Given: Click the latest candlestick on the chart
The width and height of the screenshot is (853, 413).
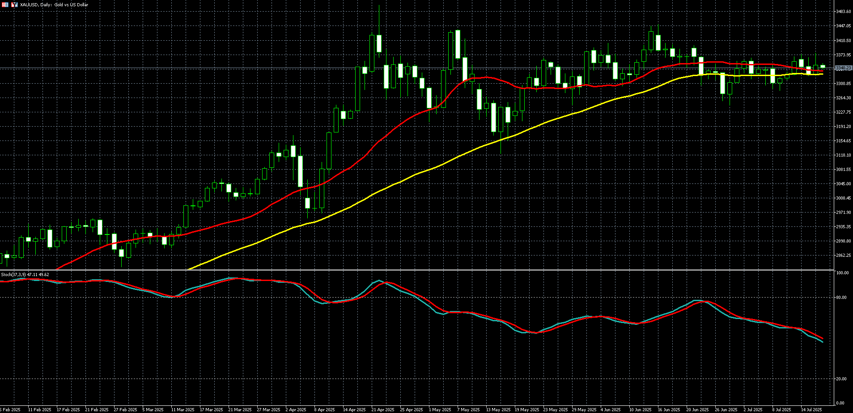Looking at the screenshot, I should pos(822,66).
